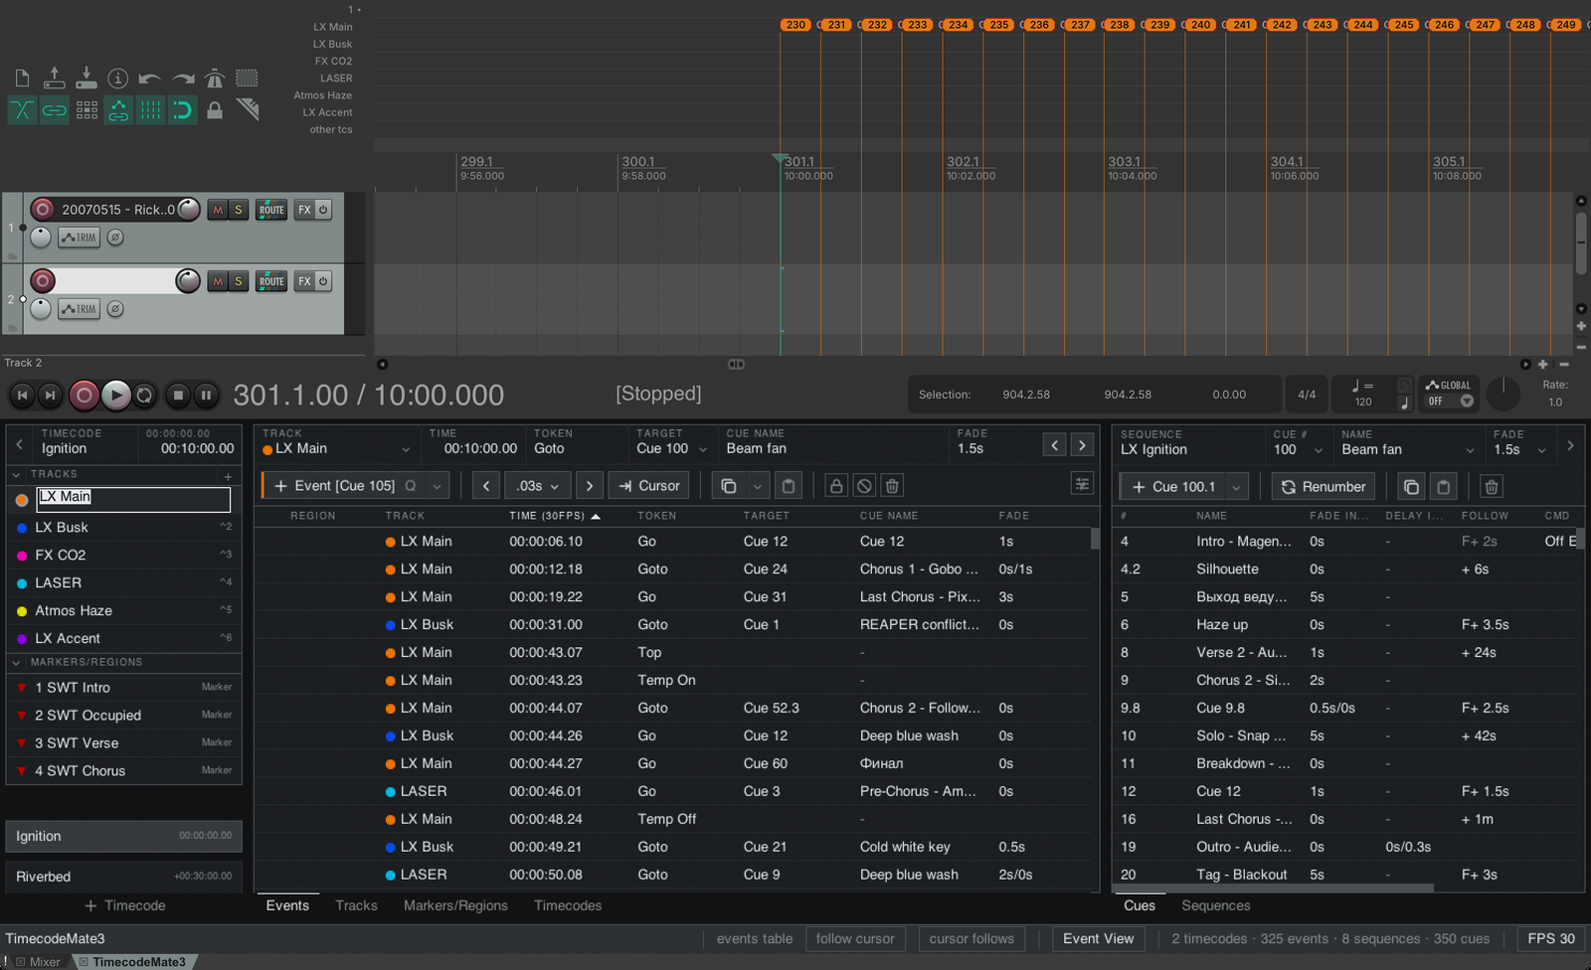Screen dimensions: 1591x970
Task: Click the Add Timecode button
Action: (124, 905)
